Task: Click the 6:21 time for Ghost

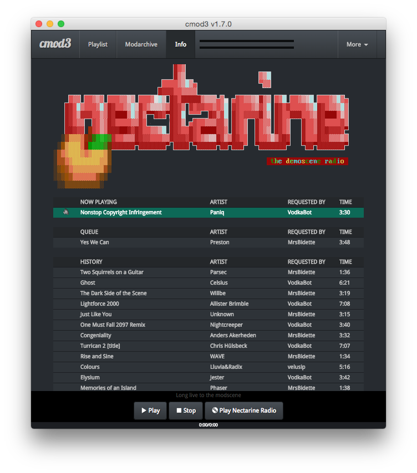Action: pyautogui.click(x=344, y=282)
